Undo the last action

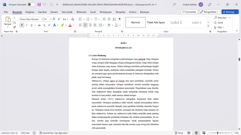pyautogui.click(x=44, y=4)
